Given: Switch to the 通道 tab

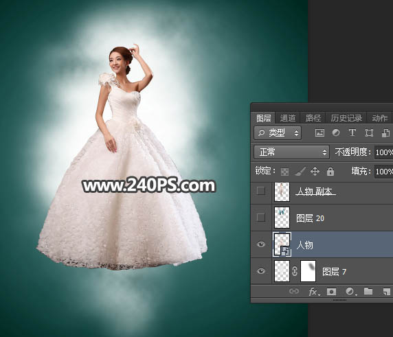Looking at the screenshot, I should tap(287, 118).
